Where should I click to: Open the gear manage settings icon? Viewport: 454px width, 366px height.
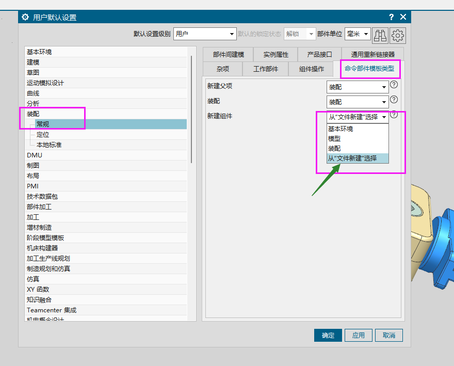click(398, 35)
